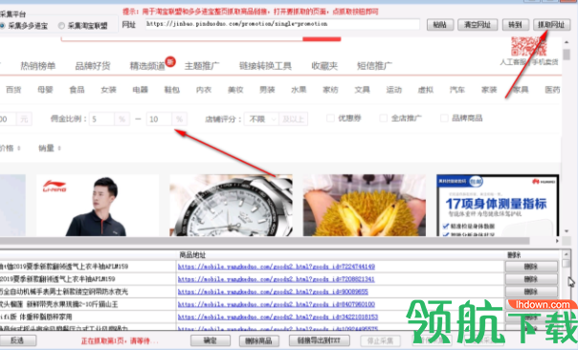This screenshot has height=350, width=578.
Task: Expand the 店铺评分 不限 dropdown
Action: pyautogui.click(x=261, y=119)
